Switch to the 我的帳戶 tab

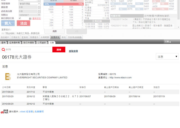pyautogui.click(x=5, y=37)
